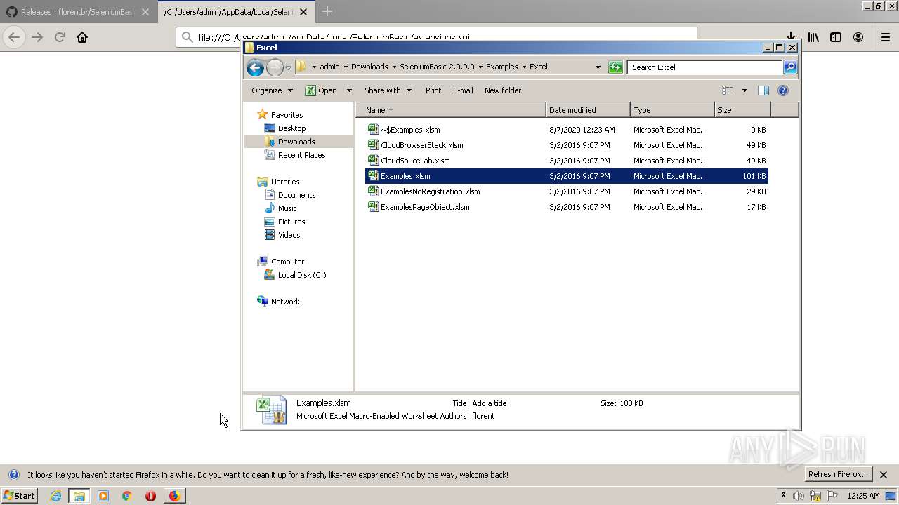Open the Windows Start menu
This screenshot has height=505, width=899.
tap(20, 496)
